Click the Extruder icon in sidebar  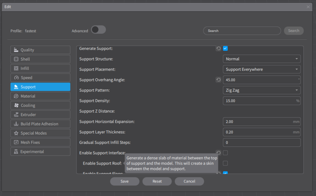[x=16, y=115]
